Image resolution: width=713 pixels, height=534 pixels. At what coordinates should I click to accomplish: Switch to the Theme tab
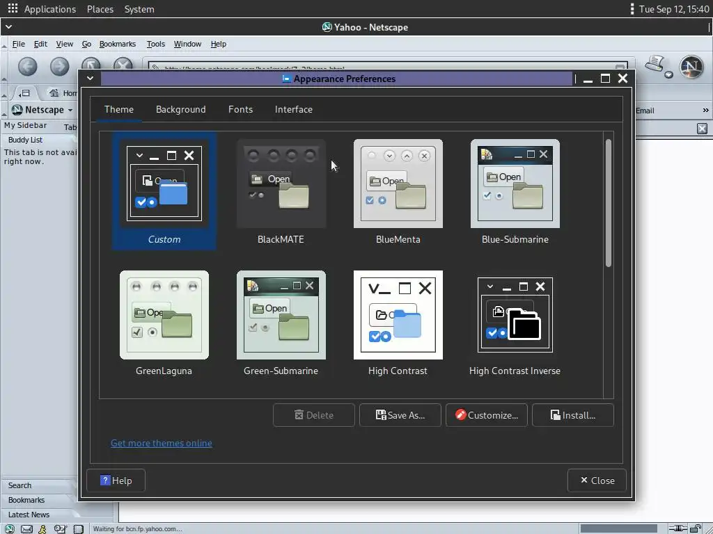118,109
